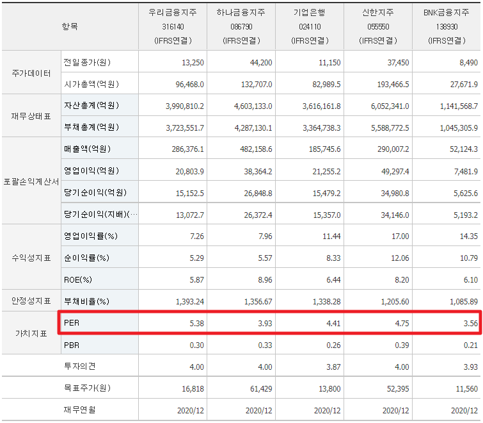The image size is (483, 423).
Task: Select net margin value 5.29
Action: coord(197,258)
